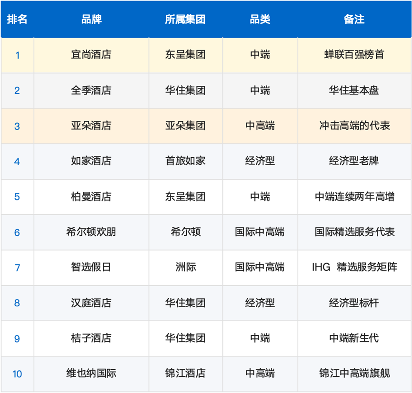Viewport: 412px width, 393px height.
Task: Select the 如家酒店 brand cell
Action: click(91, 161)
